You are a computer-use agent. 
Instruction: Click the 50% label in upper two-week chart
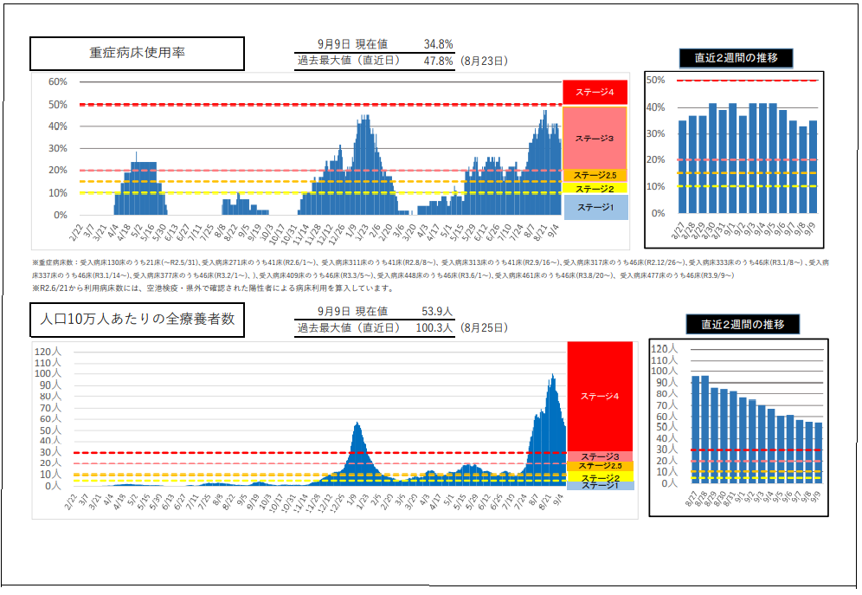point(655,80)
